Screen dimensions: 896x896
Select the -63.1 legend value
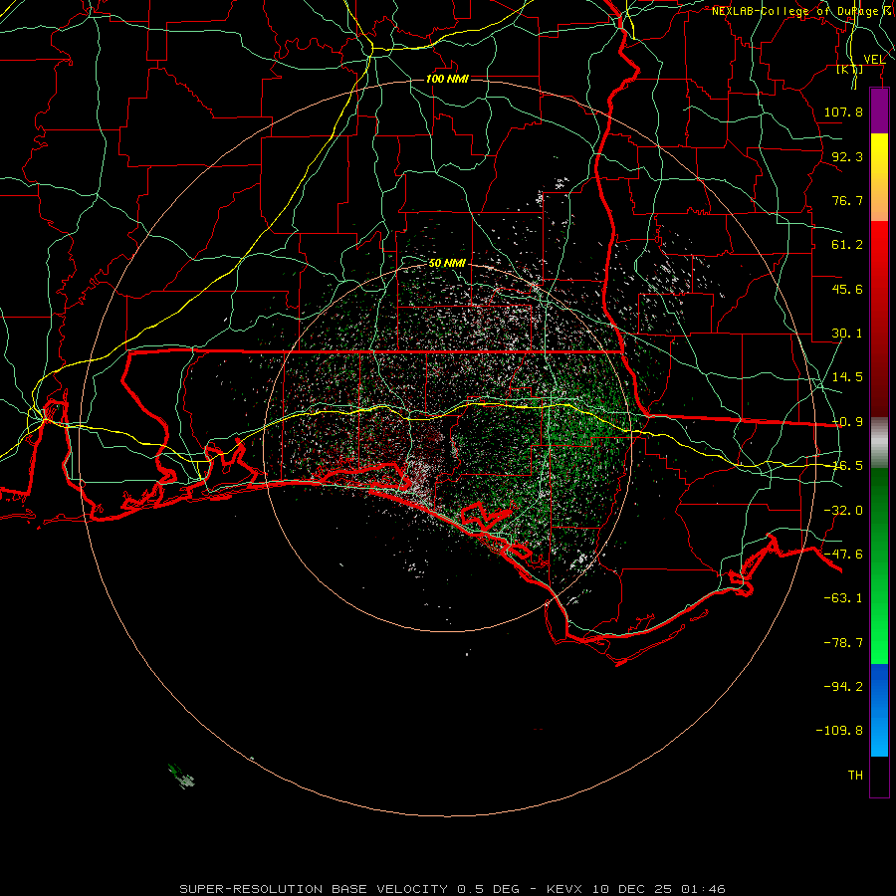tap(843, 598)
